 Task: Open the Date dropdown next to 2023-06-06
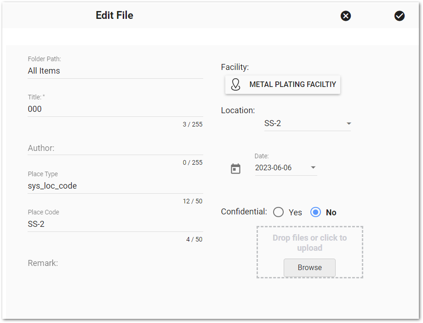tap(313, 168)
